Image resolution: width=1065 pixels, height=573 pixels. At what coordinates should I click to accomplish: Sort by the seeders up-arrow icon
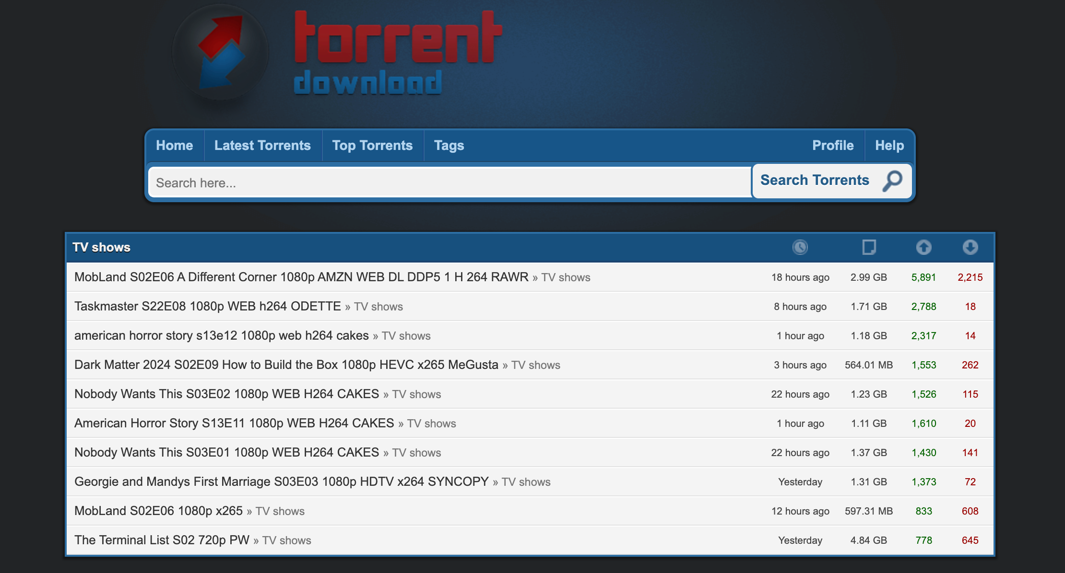924,247
